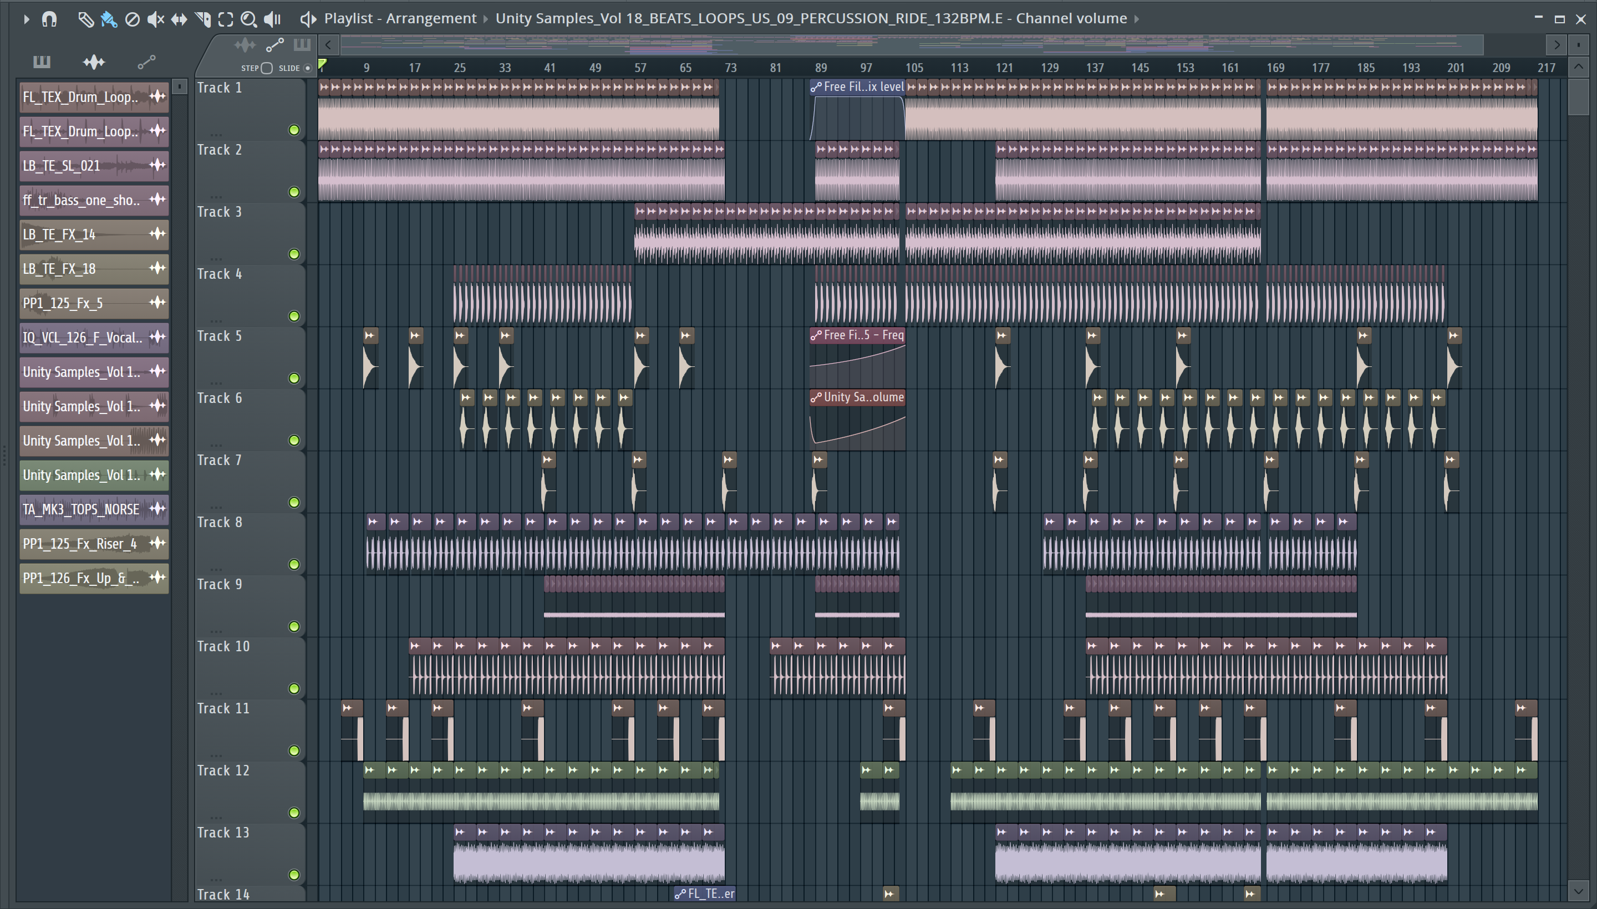Viewport: 1597px width, 909px height.
Task: Click the timeline ruler at bar 105
Action: point(914,68)
